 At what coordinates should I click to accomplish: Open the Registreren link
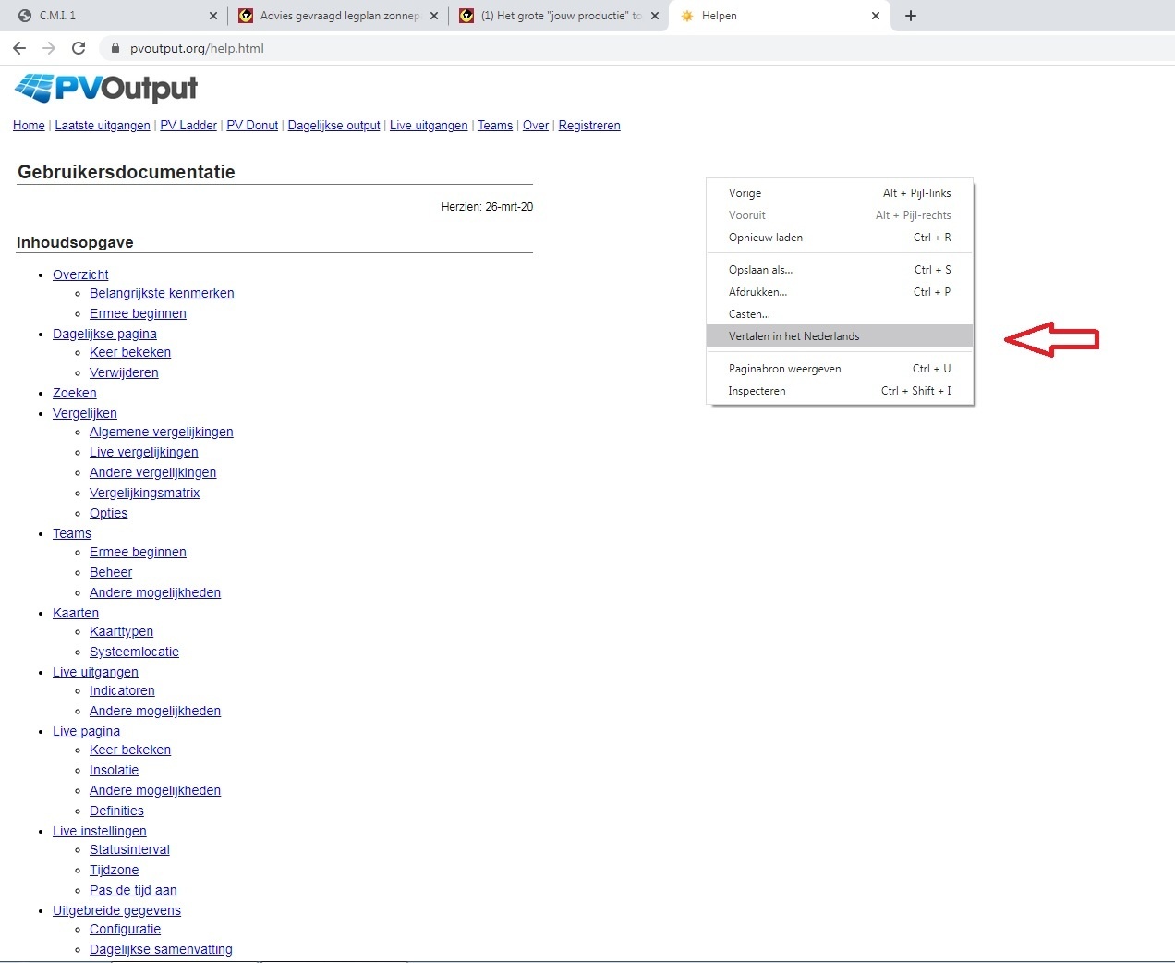point(589,126)
